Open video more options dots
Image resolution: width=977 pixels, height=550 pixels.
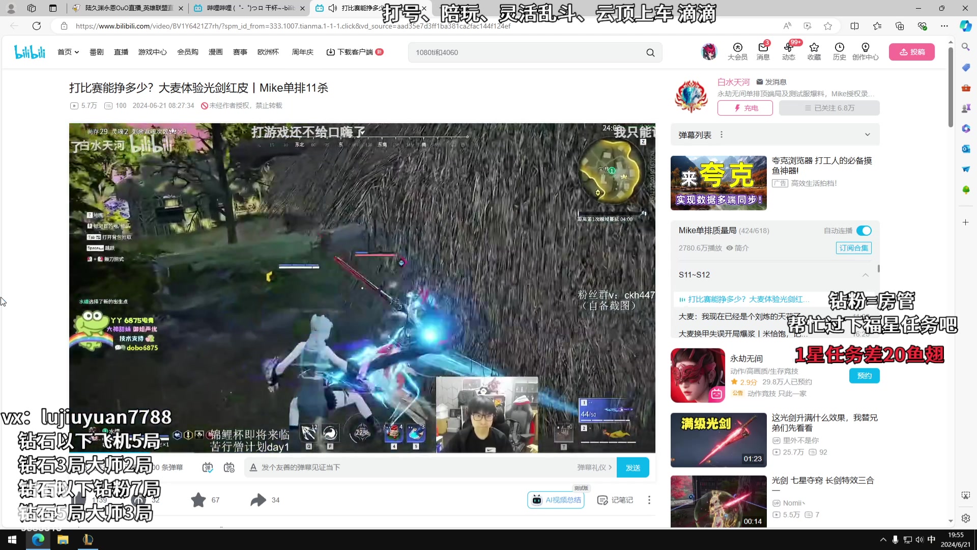pos(649,500)
